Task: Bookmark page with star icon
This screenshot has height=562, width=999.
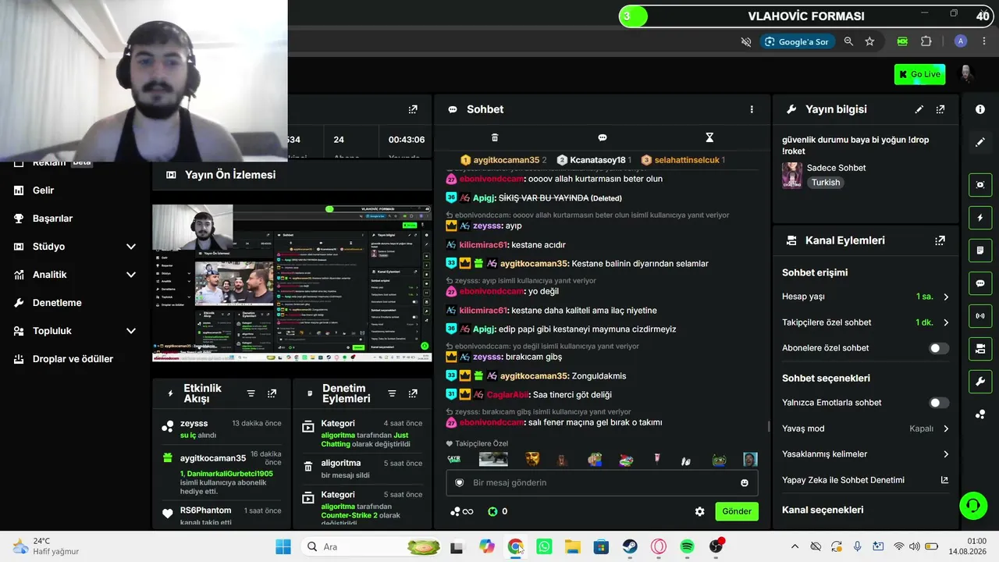Action: 869,41
